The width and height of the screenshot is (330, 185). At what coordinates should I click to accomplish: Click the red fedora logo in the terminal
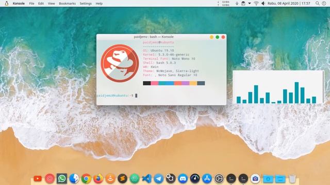pyautogui.click(x=120, y=63)
